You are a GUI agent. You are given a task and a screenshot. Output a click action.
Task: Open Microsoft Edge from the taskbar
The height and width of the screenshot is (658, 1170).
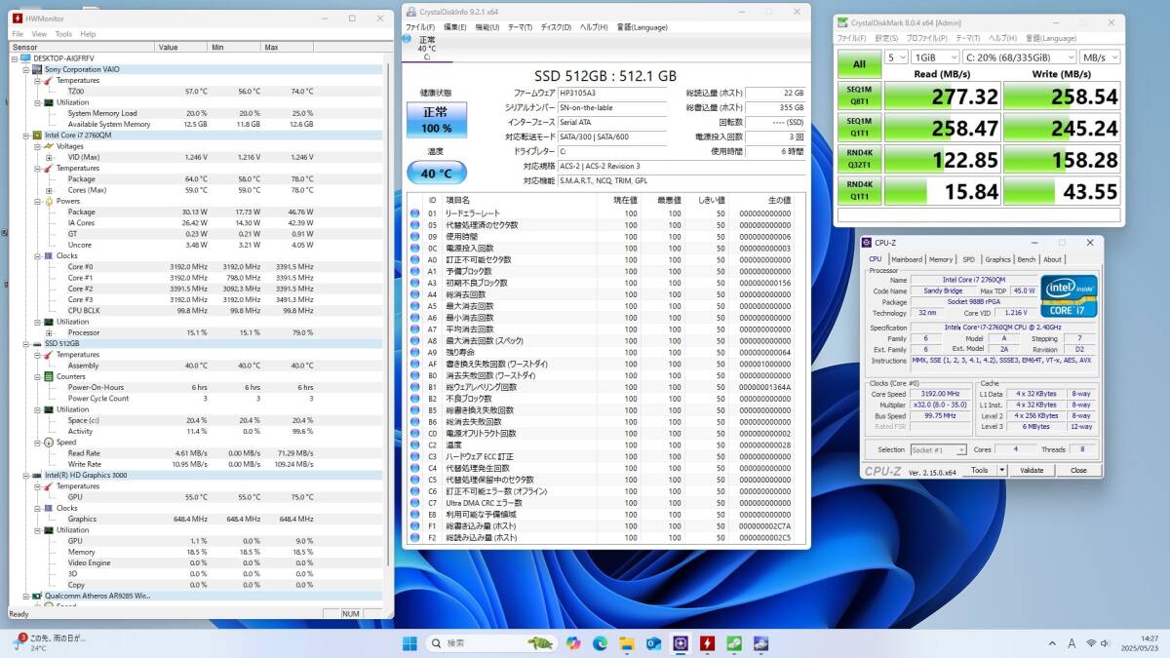click(600, 643)
